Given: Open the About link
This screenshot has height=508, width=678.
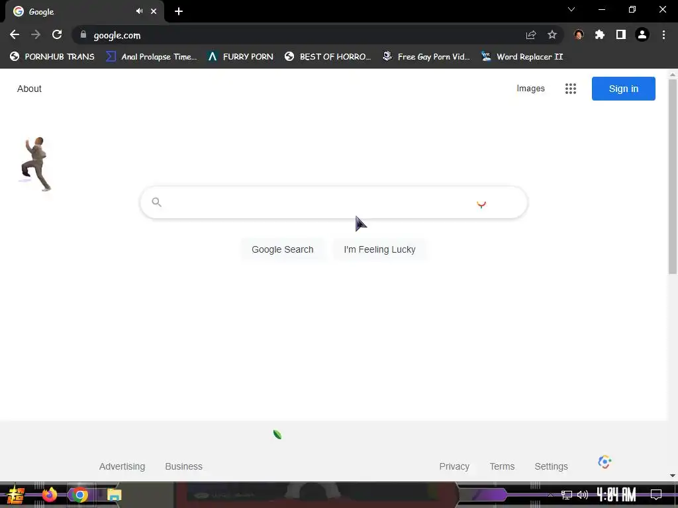Looking at the screenshot, I should (29, 89).
